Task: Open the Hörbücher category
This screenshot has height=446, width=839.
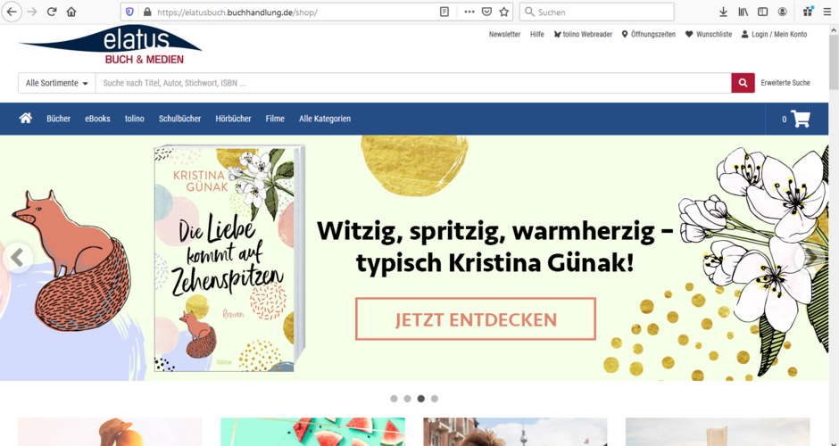Action: point(233,119)
